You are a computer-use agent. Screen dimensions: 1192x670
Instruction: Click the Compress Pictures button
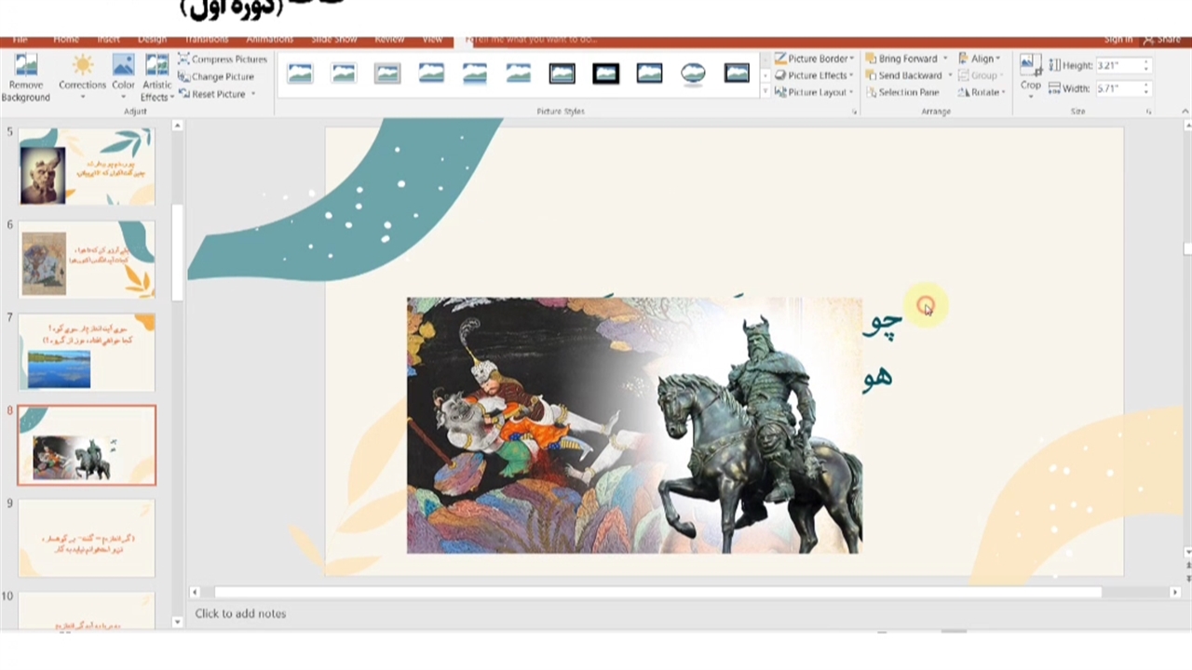[223, 59]
